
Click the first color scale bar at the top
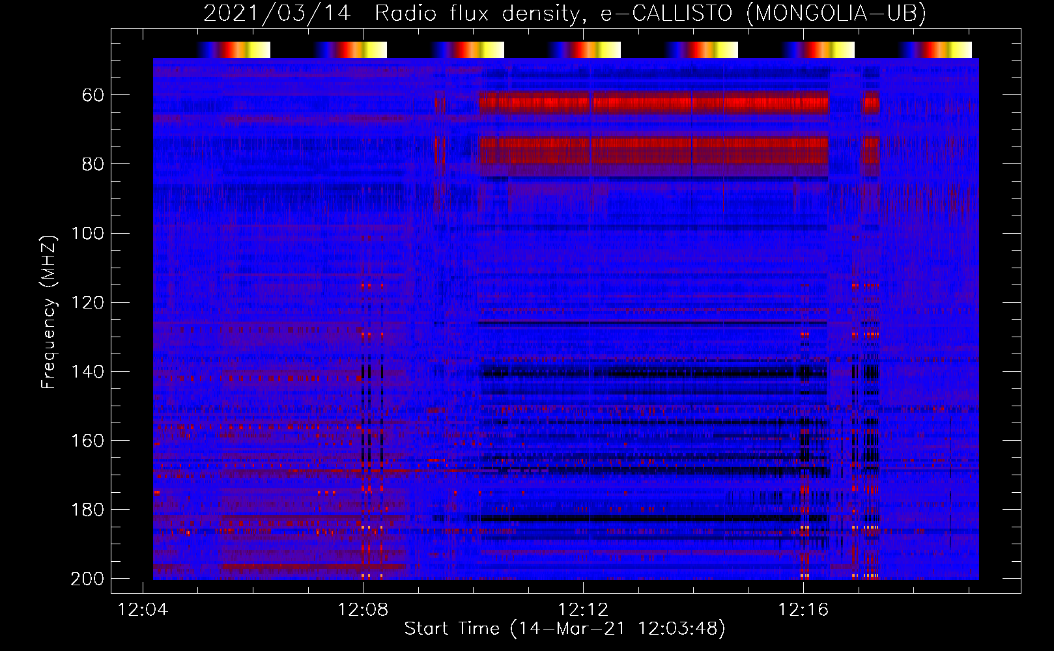(x=233, y=49)
